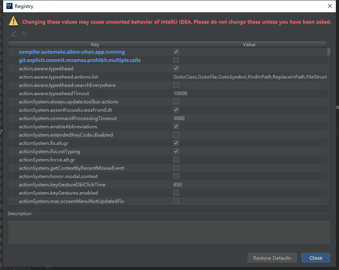This screenshot has width=339, height=270.
Task: Click inside the Description text area
Action: (169, 232)
